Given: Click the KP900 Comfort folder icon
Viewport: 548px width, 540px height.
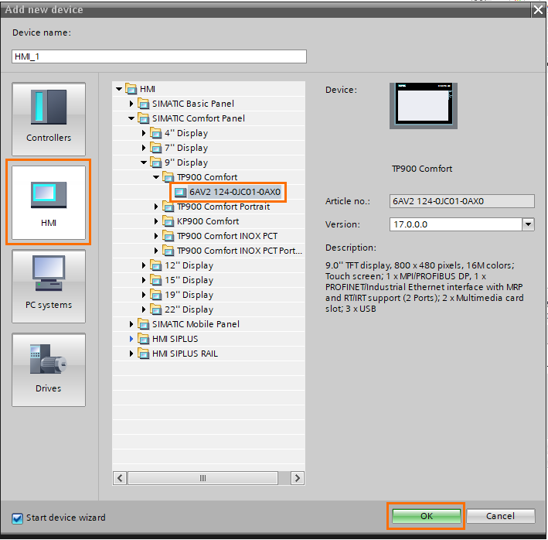Looking at the screenshot, I should pos(168,221).
